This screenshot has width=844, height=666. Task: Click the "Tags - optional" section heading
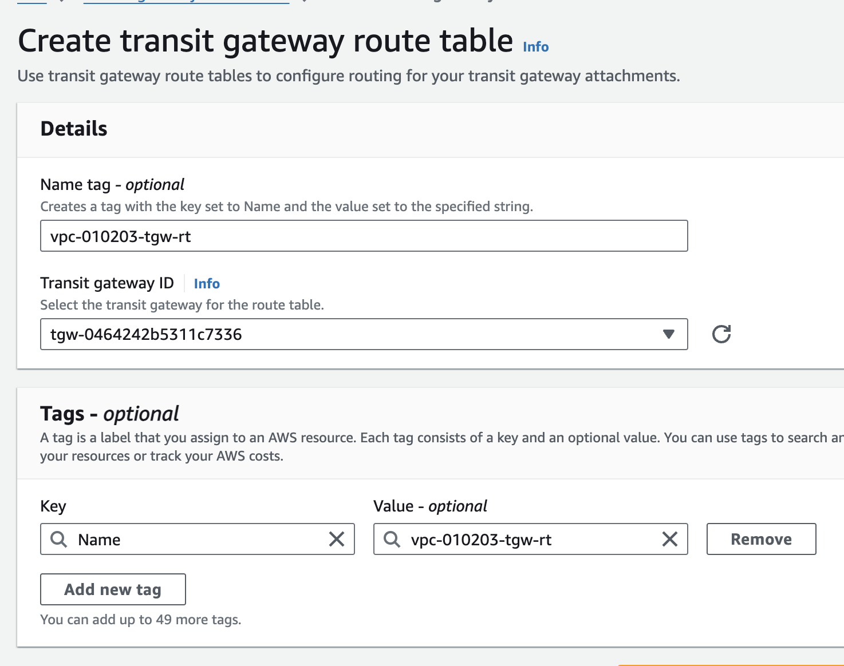tap(109, 414)
